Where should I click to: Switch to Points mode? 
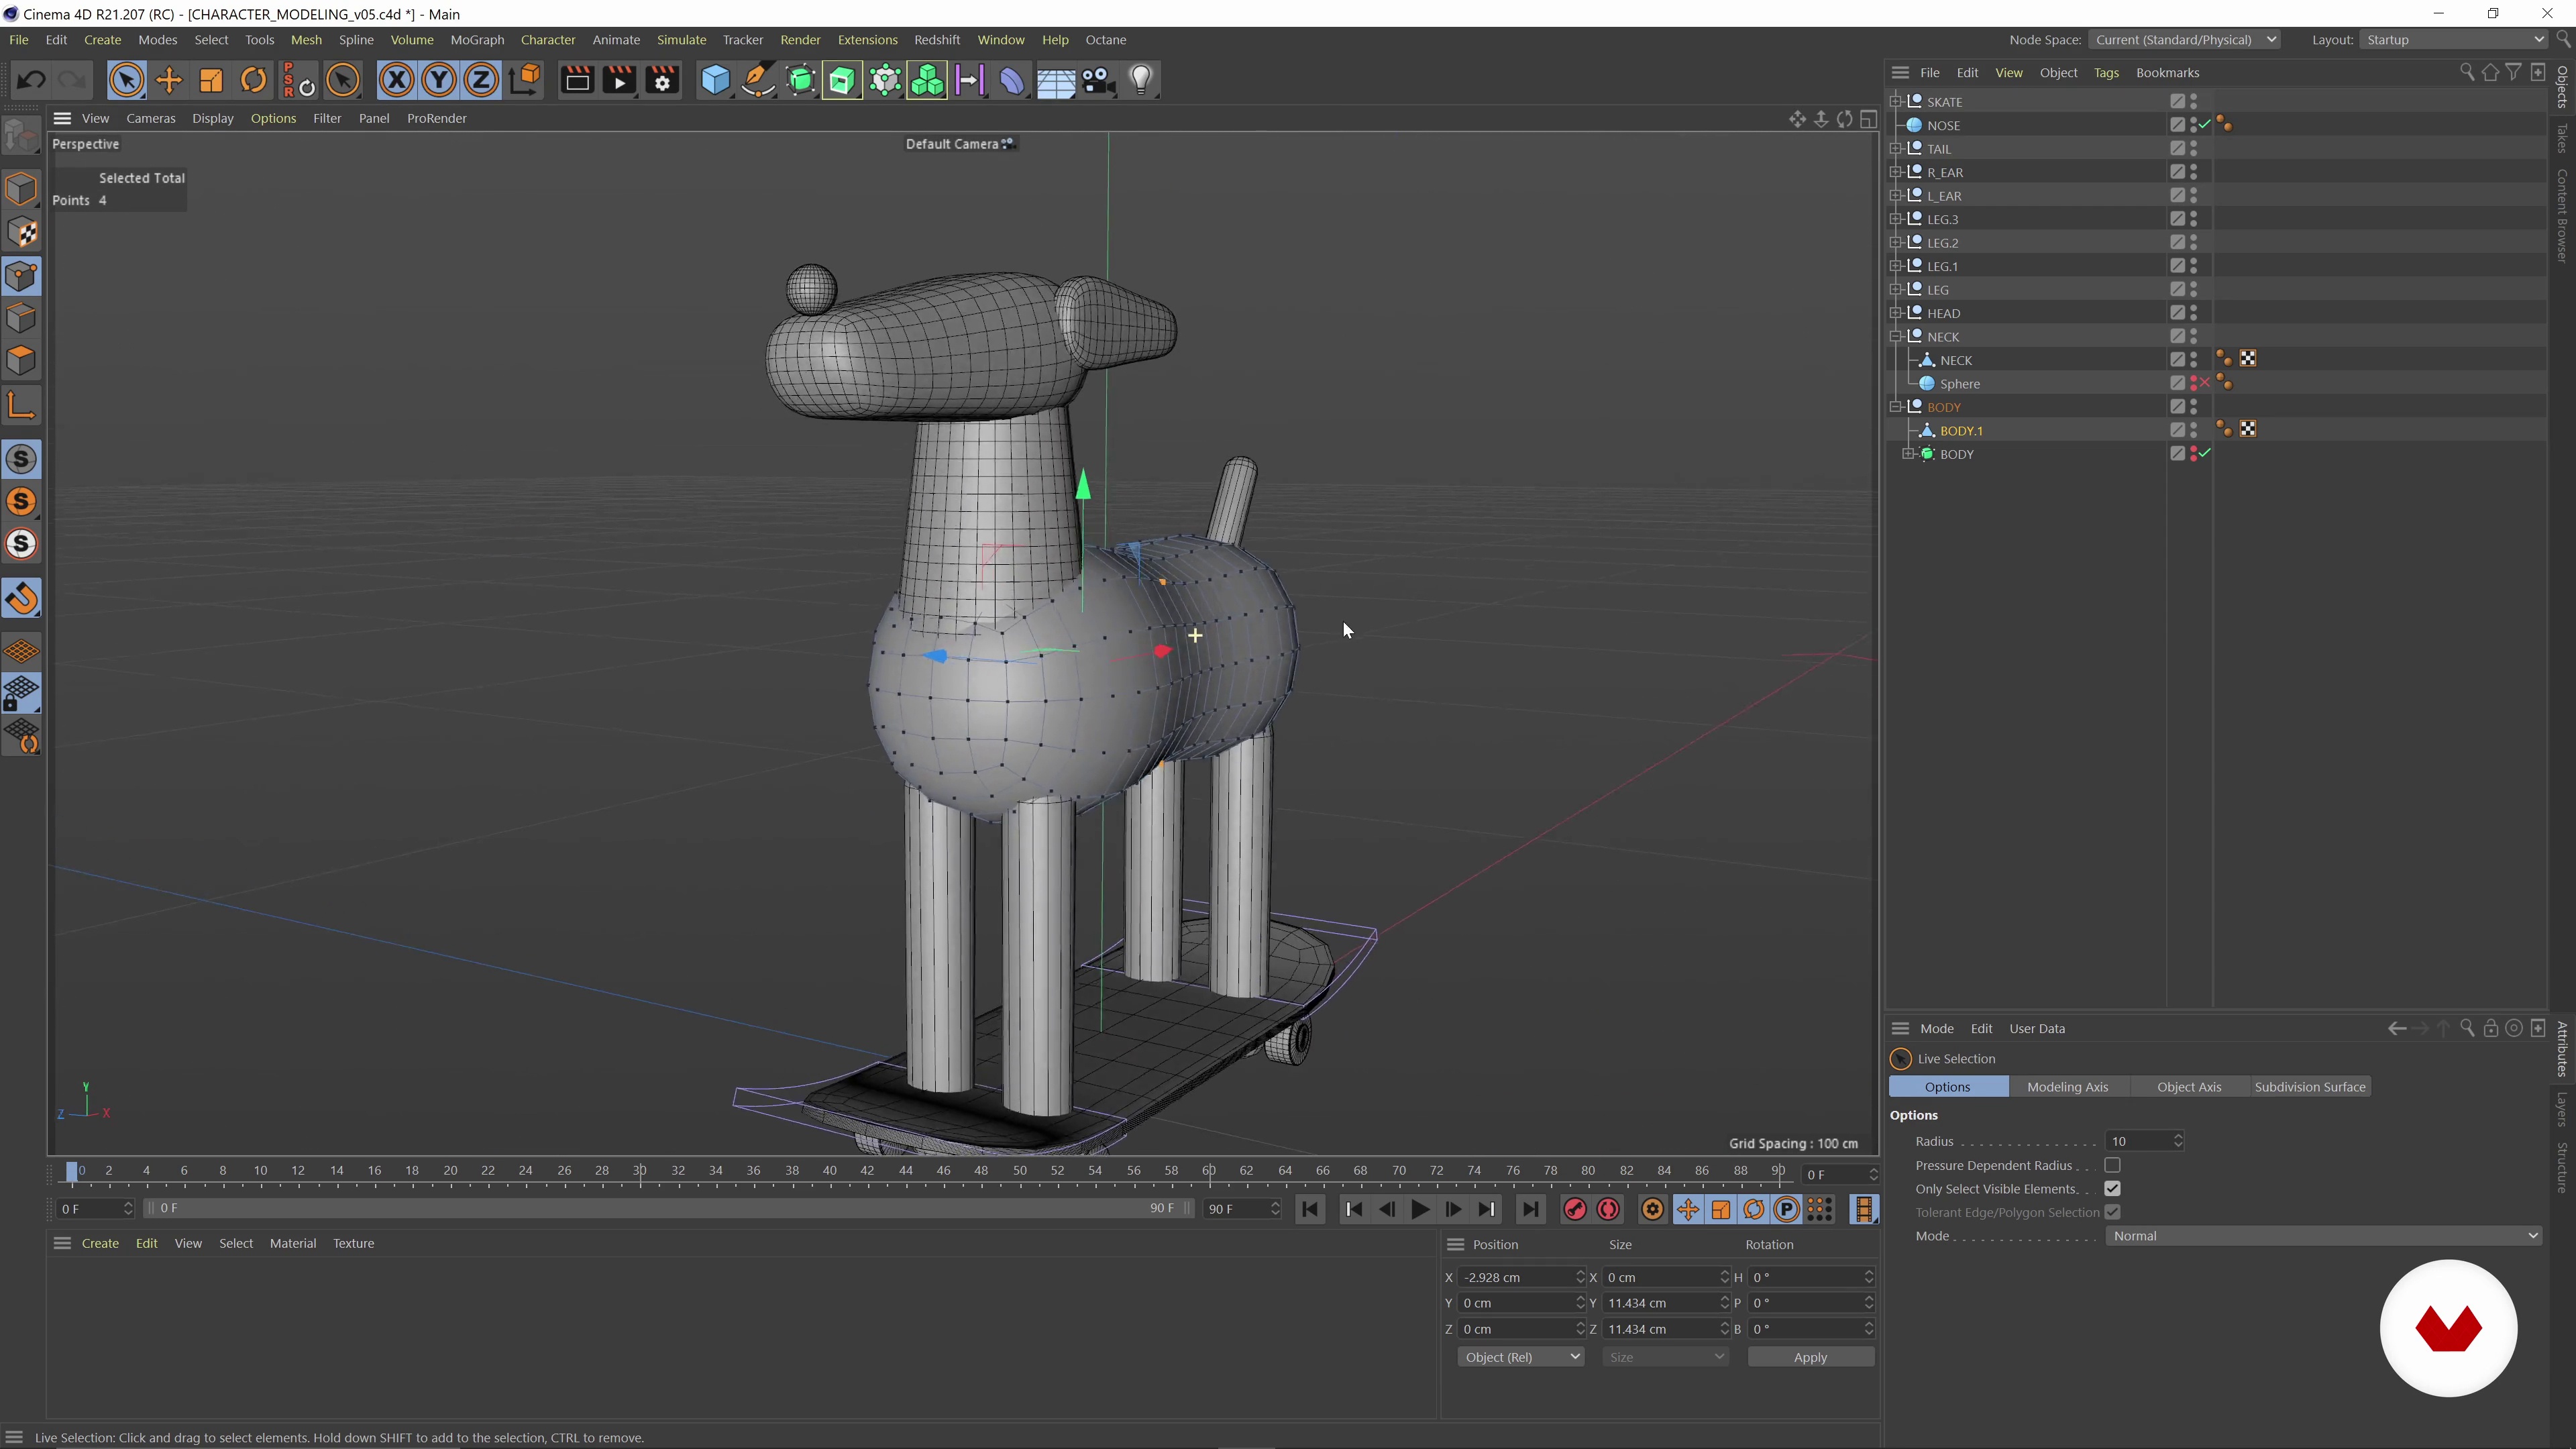21,277
